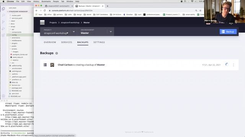The width and height of the screenshot is (245, 137).
Task: Click the blue Backup button
Action: 228,32
